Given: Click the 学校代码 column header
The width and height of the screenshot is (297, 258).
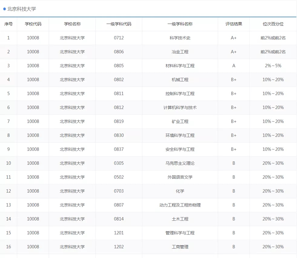Looking at the screenshot, I should pos(33,24).
